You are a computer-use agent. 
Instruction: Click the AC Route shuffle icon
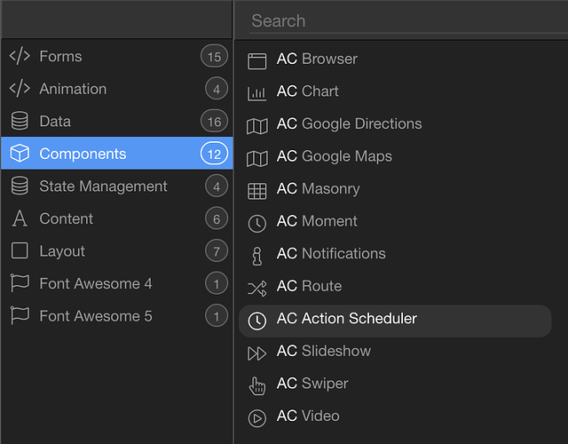pos(256,289)
